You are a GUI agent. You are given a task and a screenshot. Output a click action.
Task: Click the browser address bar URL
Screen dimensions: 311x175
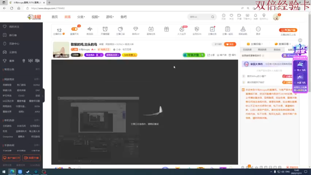(x=48, y=8)
